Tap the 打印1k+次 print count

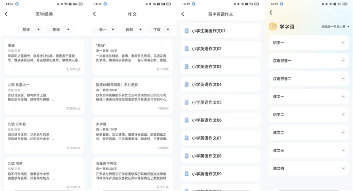74,69
